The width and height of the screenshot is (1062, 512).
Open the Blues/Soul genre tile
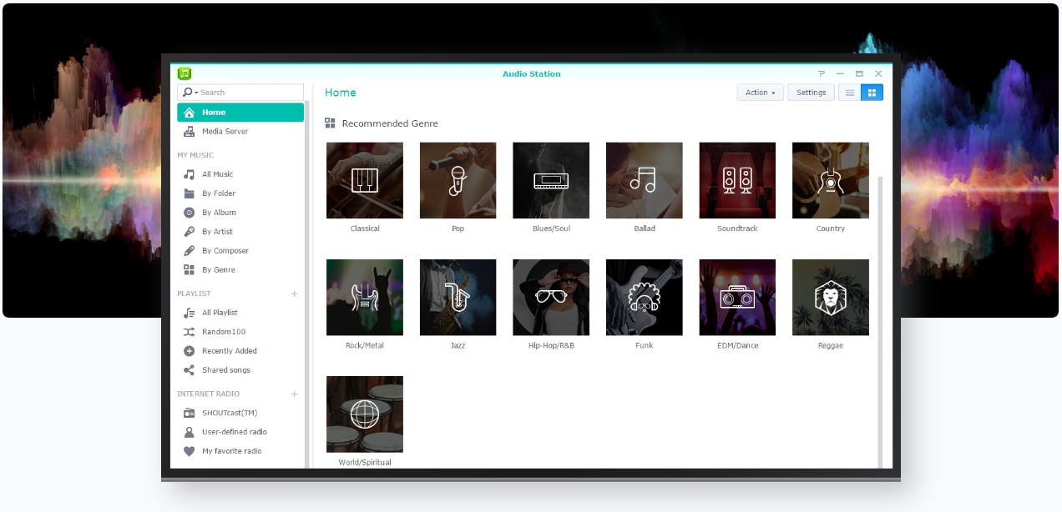pyautogui.click(x=551, y=180)
